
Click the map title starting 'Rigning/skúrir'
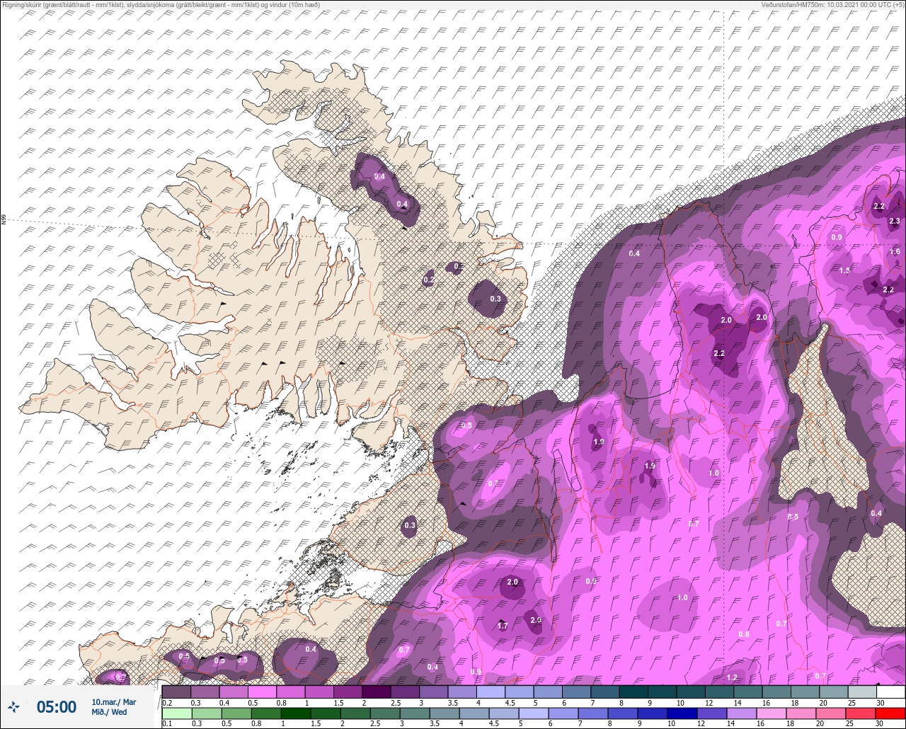click(160, 5)
